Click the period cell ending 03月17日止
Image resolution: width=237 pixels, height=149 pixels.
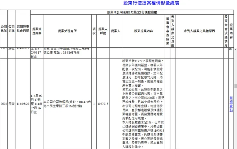[37, 53]
